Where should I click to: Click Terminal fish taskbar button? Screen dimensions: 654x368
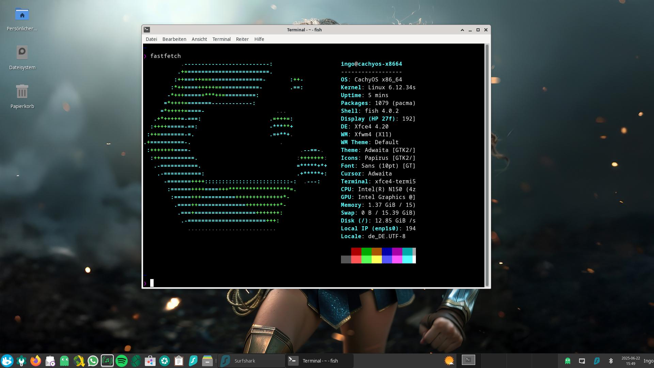(x=320, y=361)
